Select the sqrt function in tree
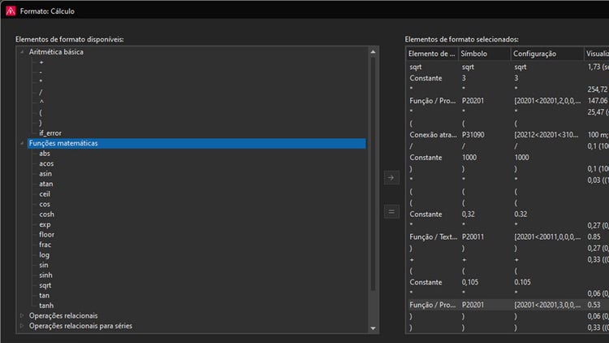This screenshot has width=609, height=343. 45,285
